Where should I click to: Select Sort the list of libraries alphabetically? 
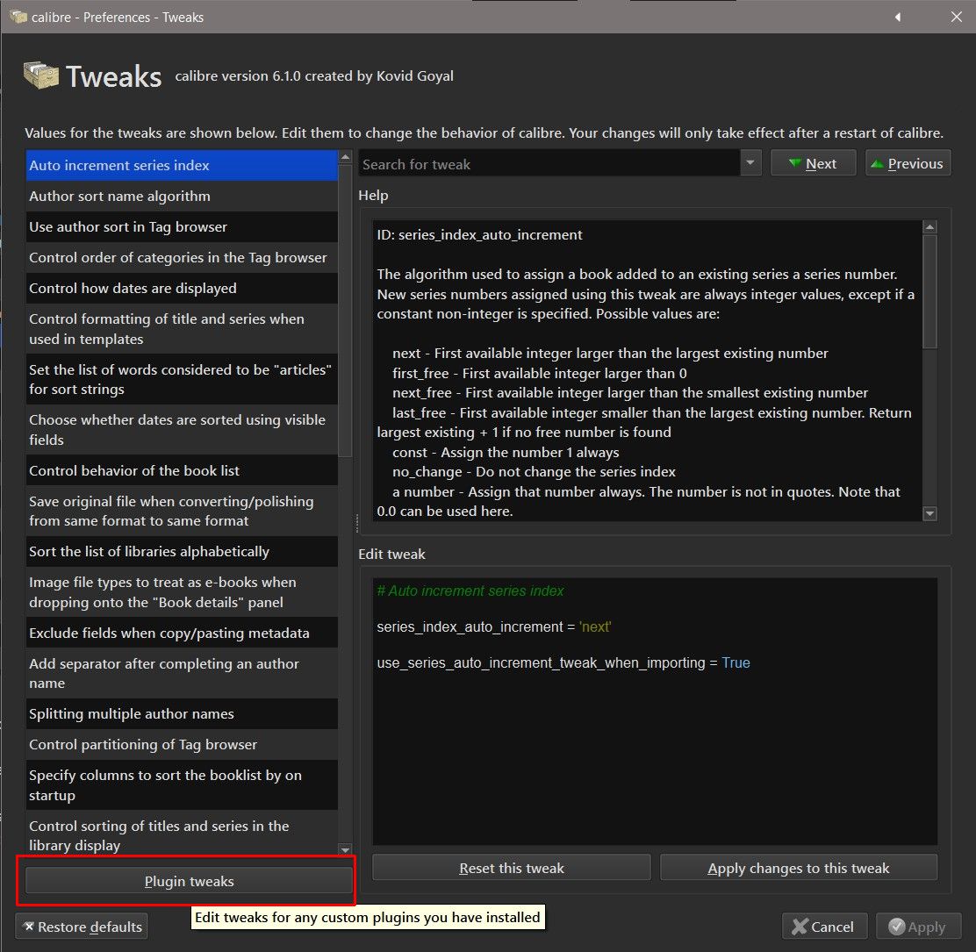(181, 551)
